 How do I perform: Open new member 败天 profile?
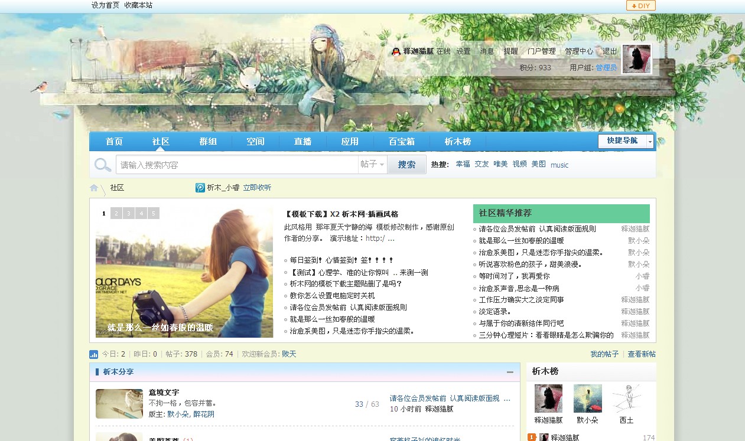(289, 354)
